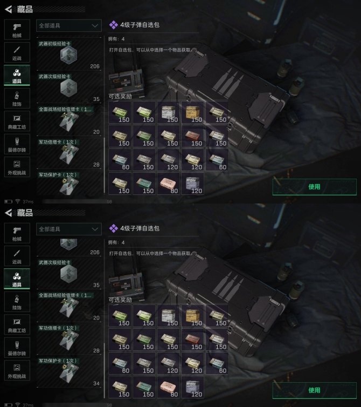The image size is (361, 407).
Task: Select the 近战 melee category in lower sidebar
Action: tap(17, 256)
